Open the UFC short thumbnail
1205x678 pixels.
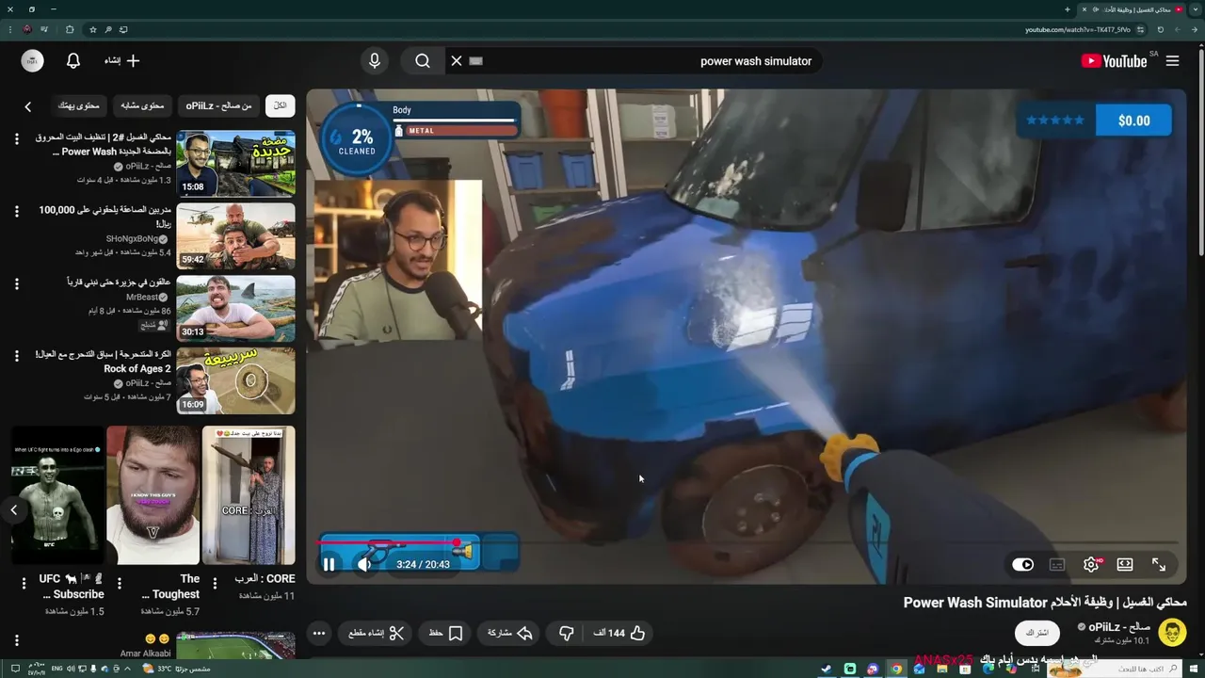point(57,495)
